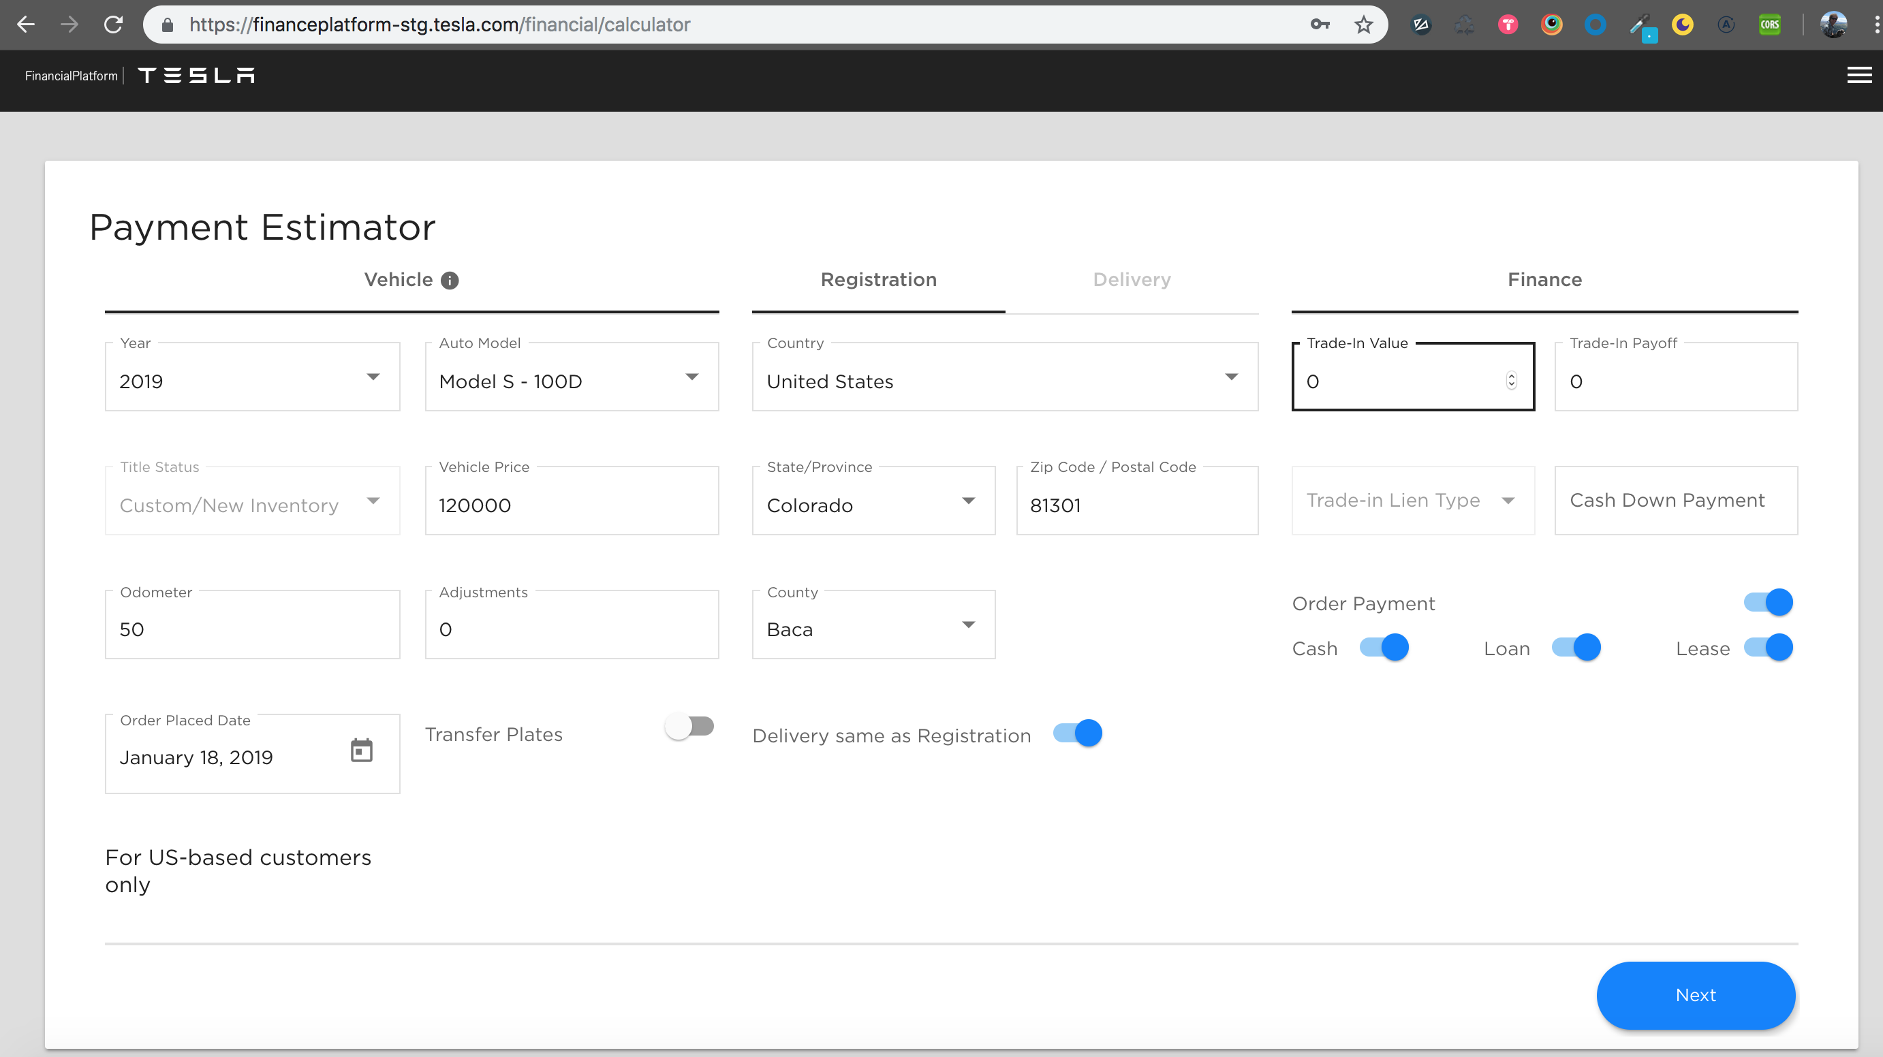1883x1057 pixels.
Task: Switch to the Registration tab
Action: click(879, 280)
